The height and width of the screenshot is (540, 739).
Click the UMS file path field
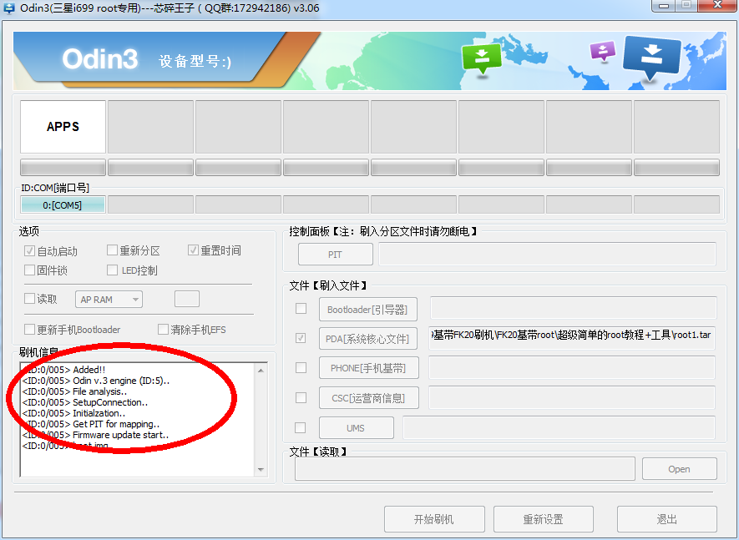[x=559, y=428]
